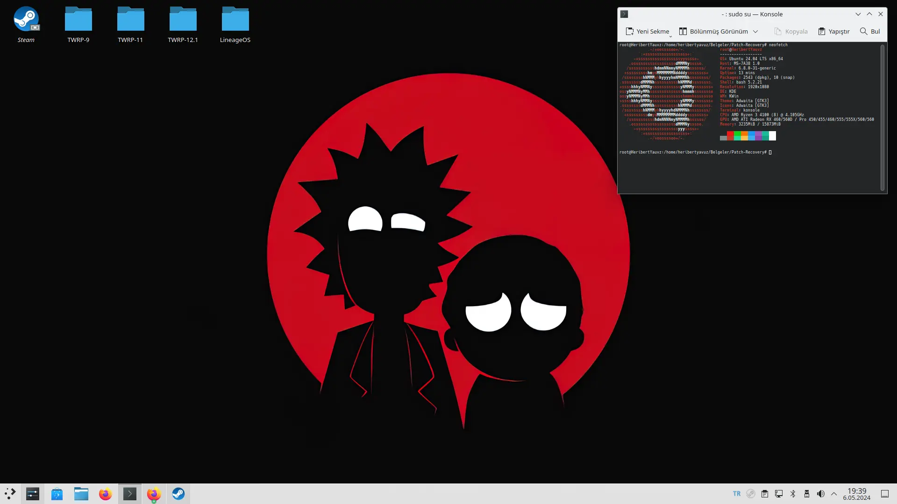The image size is (897, 504).
Task: Open the KDE application launcher
Action: 10,494
